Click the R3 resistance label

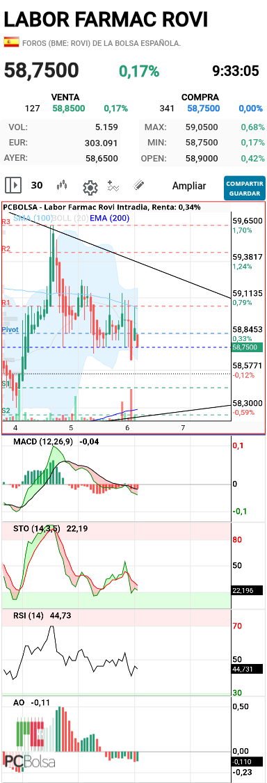coord(6,221)
